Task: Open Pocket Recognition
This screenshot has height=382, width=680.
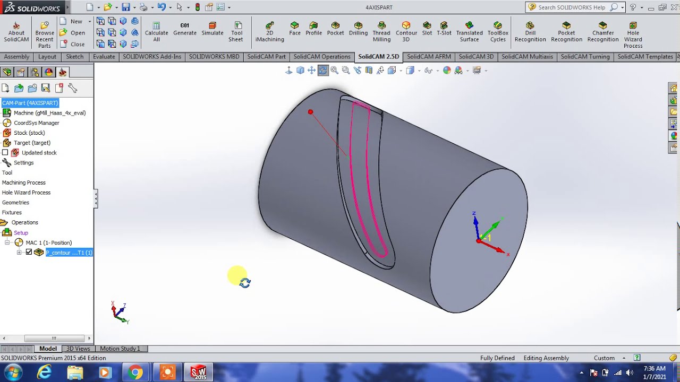Action: (x=566, y=32)
